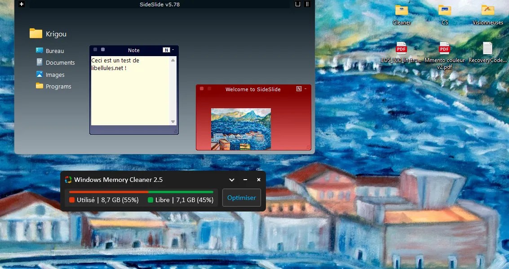The width and height of the screenshot is (509, 269).
Task: Open the Cleaner desktop folder
Action: tap(402, 15)
